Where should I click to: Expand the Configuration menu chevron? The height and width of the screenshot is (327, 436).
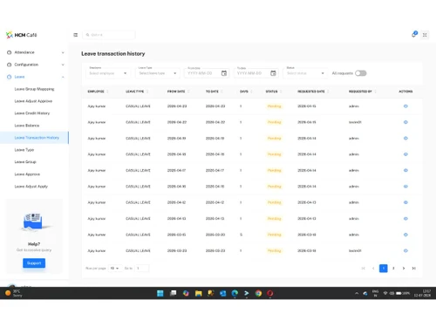tap(63, 65)
